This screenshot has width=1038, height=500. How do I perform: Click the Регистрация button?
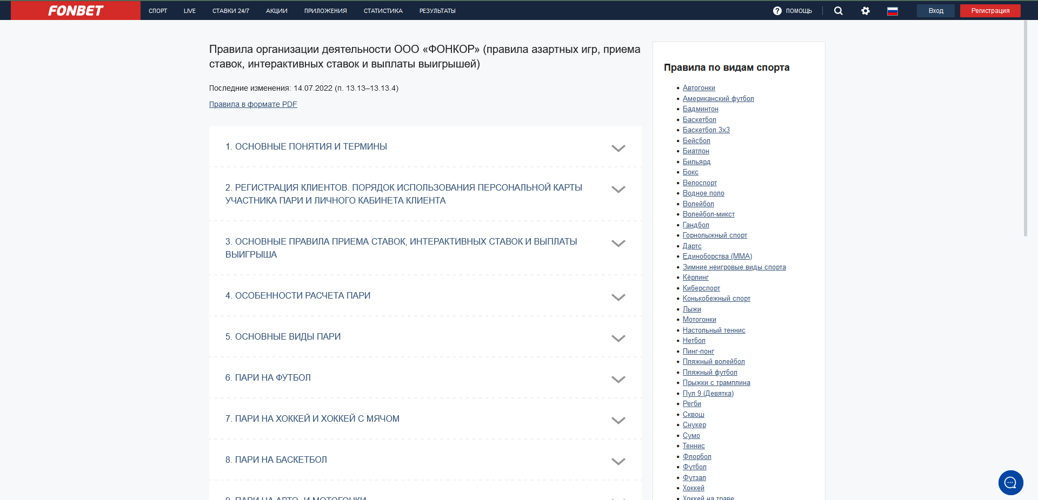[x=990, y=11]
